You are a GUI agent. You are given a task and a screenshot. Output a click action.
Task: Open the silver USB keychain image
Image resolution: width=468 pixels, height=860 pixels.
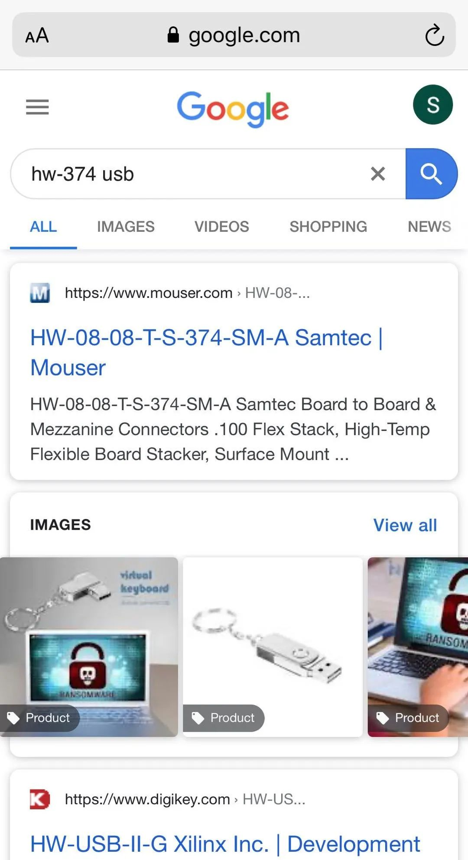pos(273,647)
